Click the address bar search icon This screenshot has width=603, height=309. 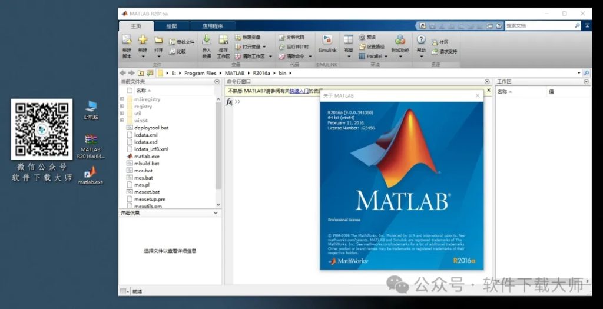(x=587, y=72)
